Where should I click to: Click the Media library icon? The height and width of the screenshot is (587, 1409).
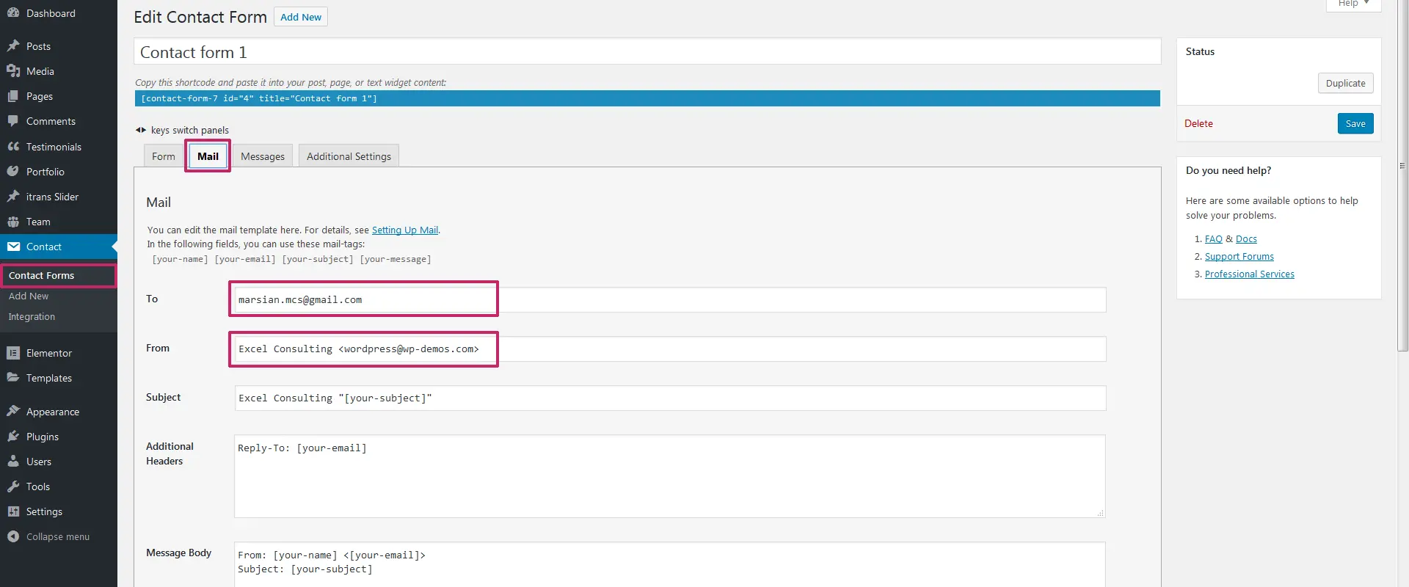pos(13,71)
